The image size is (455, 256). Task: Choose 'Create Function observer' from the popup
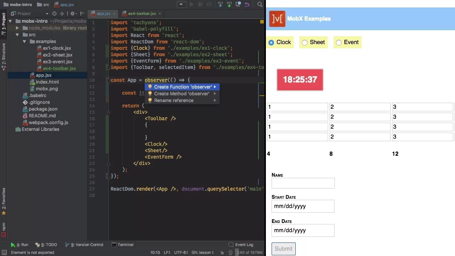(x=183, y=87)
